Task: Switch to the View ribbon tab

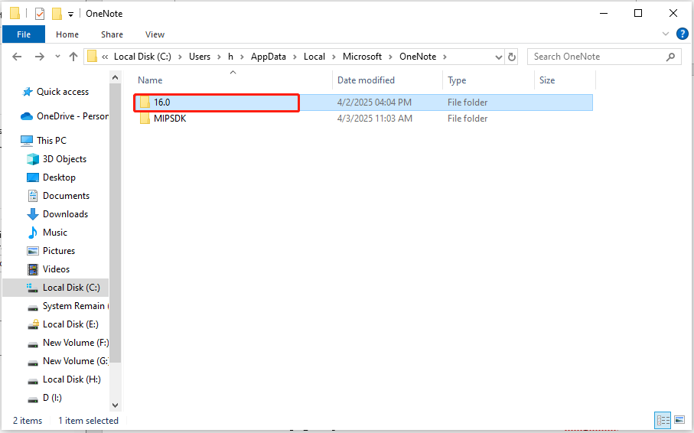Action: [155, 34]
